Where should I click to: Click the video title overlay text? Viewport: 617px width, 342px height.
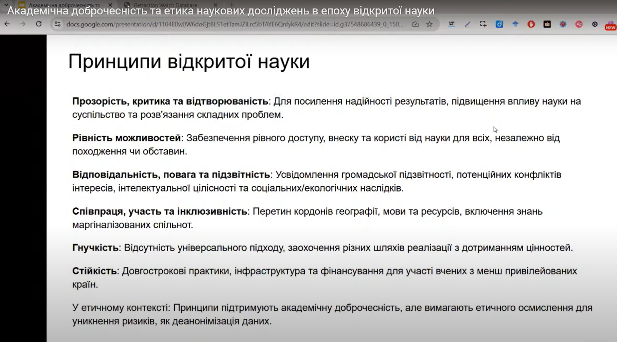click(x=221, y=11)
